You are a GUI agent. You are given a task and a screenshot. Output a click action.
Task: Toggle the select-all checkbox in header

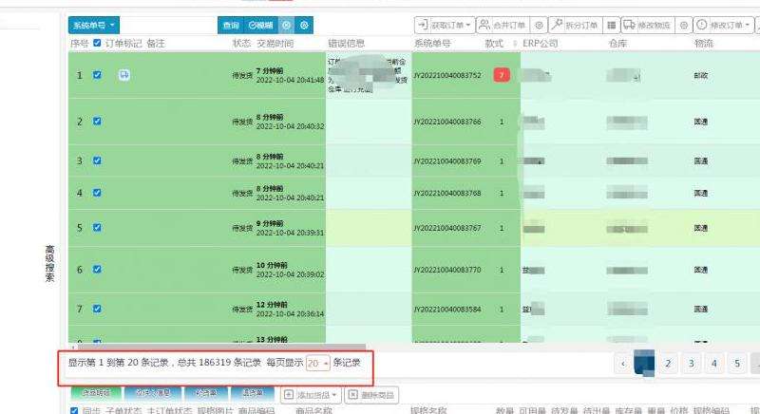tap(97, 44)
